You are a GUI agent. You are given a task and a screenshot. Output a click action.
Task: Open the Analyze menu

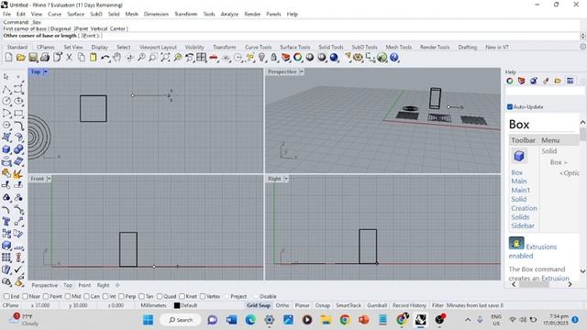click(x=229, y=14)
